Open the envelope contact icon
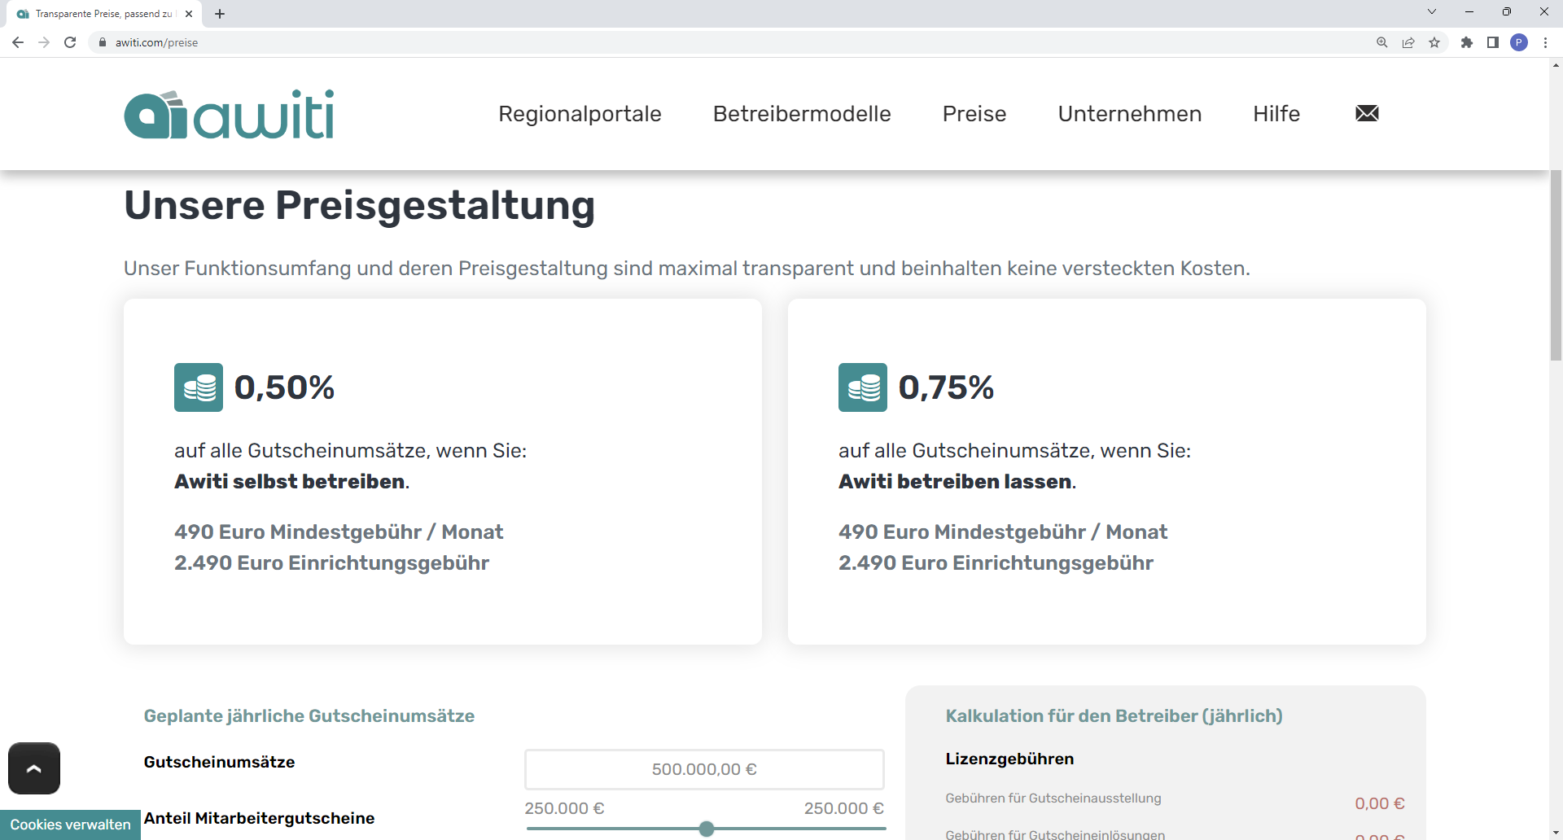 click(1367, 114)
